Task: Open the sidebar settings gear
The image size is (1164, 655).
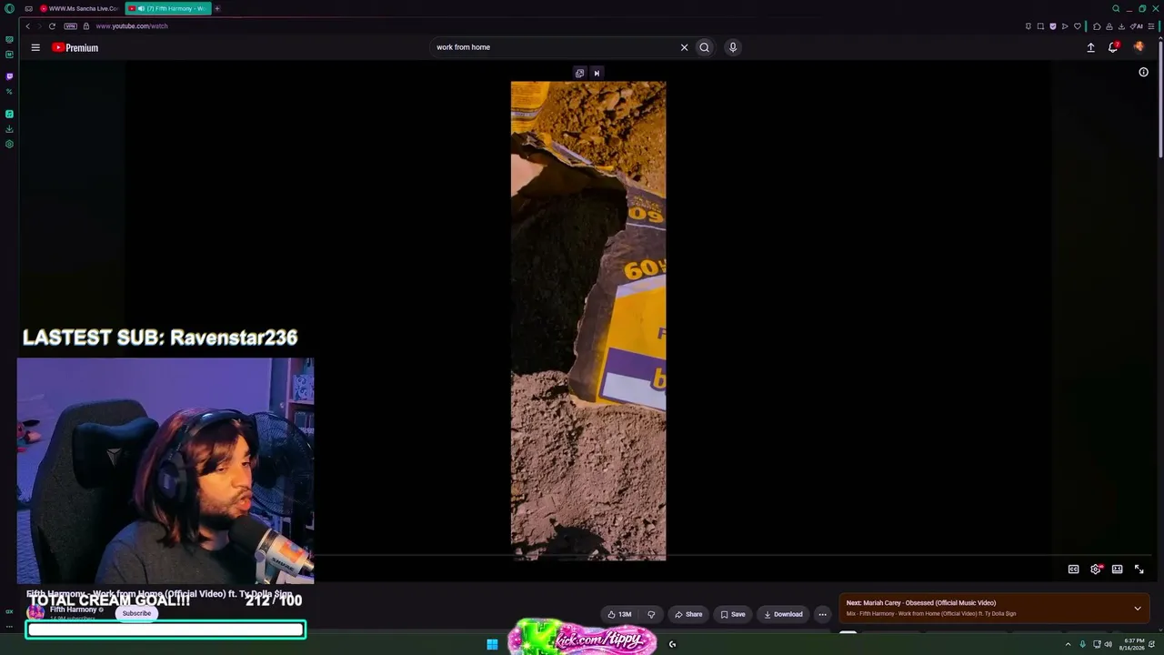Action: [9, 144]
